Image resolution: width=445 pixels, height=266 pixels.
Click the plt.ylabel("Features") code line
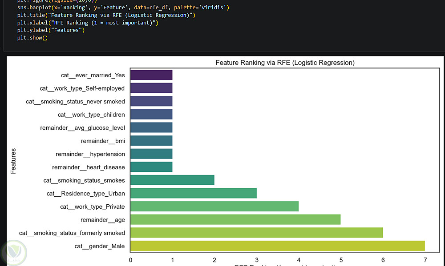click(51, 30)
